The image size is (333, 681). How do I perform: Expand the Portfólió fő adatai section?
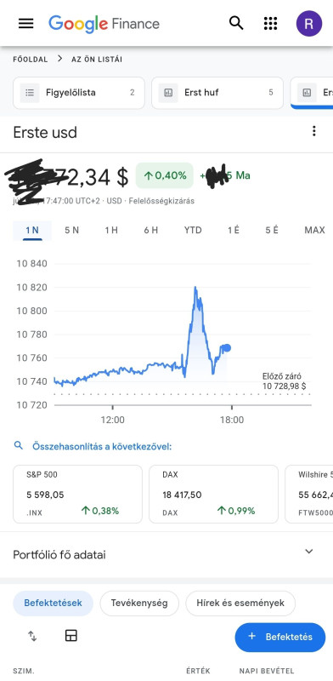[166, 554]
